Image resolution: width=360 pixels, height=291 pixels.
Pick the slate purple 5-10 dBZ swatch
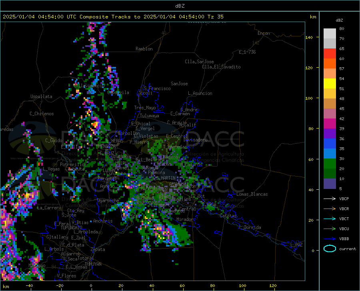330,184
